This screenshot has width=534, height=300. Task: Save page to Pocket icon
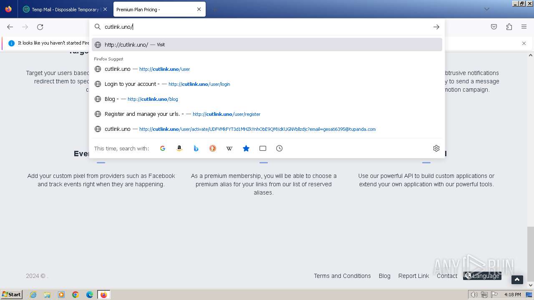[x=494, y=27]
